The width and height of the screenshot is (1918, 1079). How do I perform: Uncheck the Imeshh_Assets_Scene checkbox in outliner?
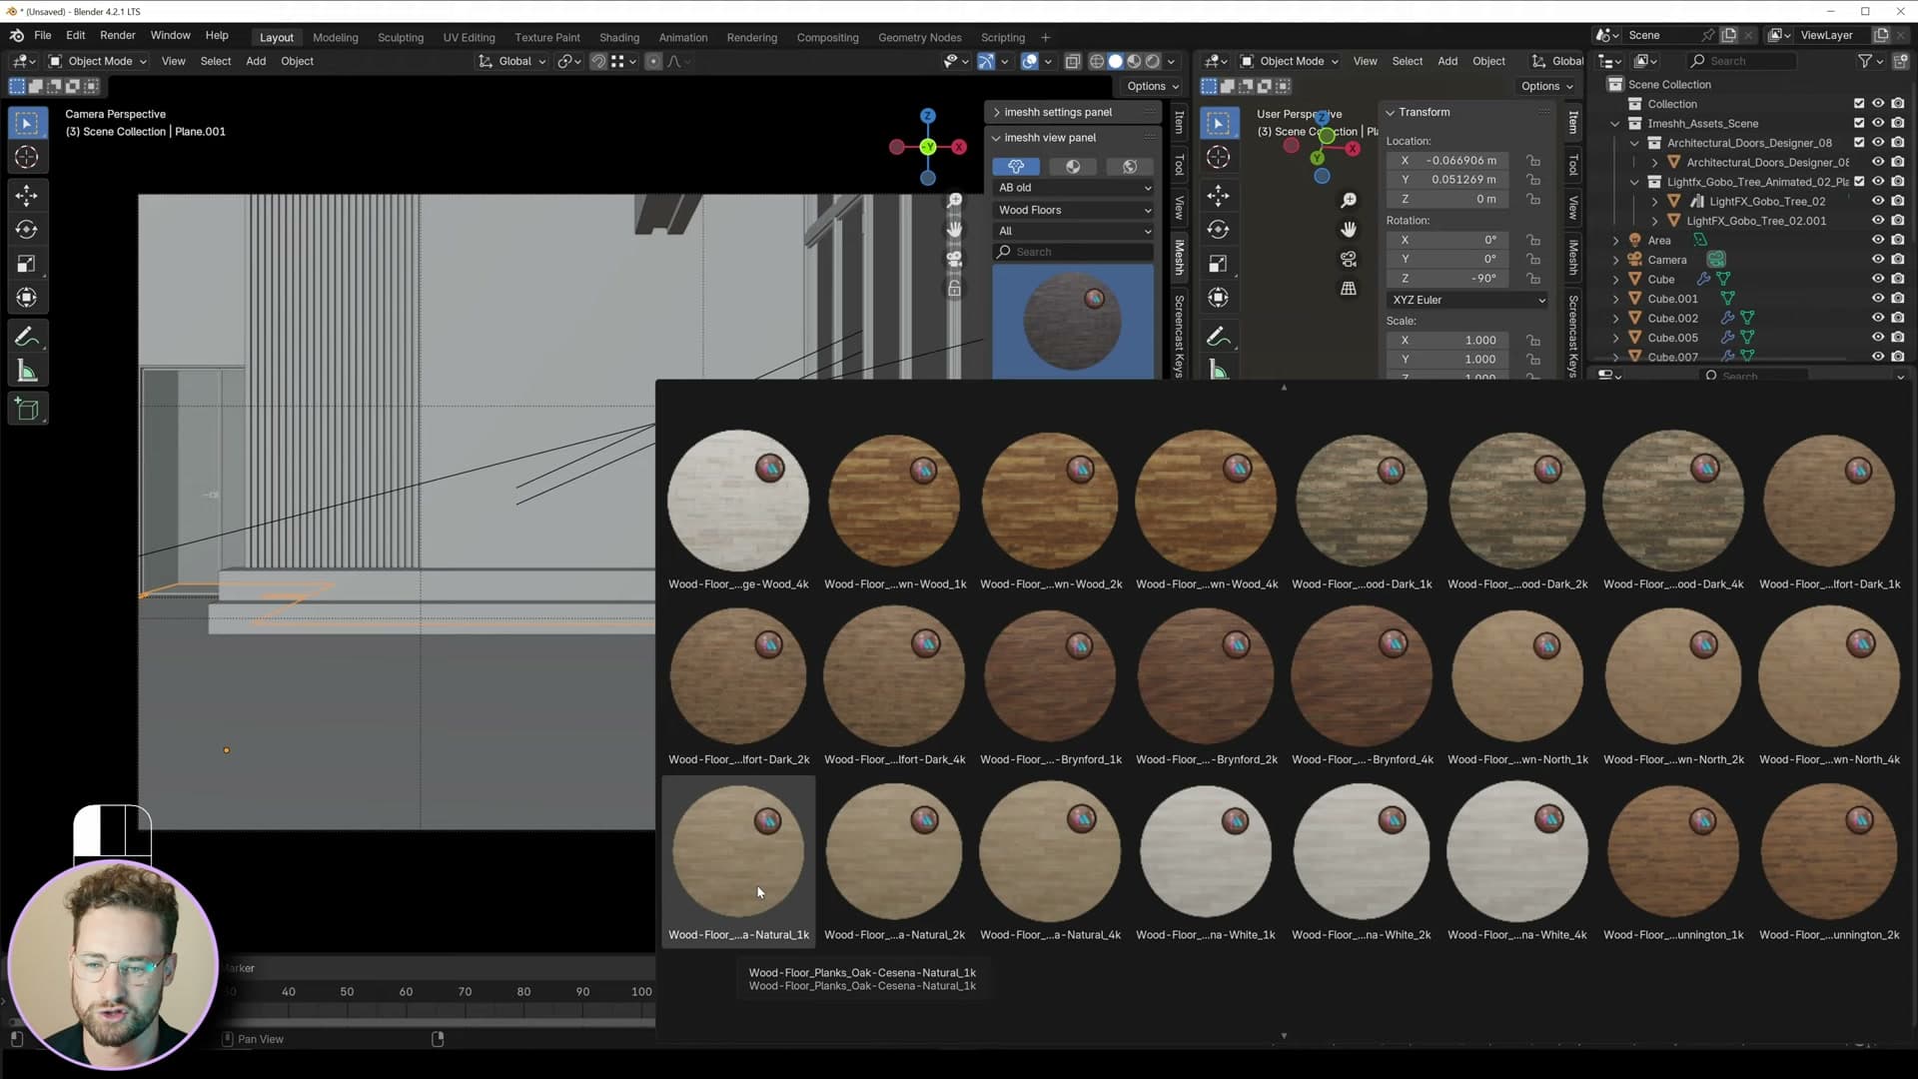1859,123
